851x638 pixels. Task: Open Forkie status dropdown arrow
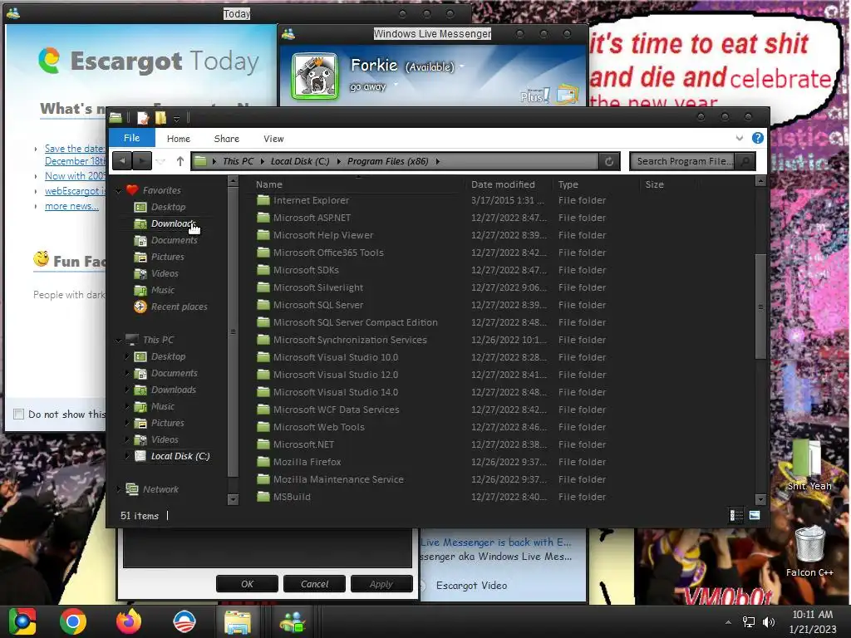tap(462, 66)
